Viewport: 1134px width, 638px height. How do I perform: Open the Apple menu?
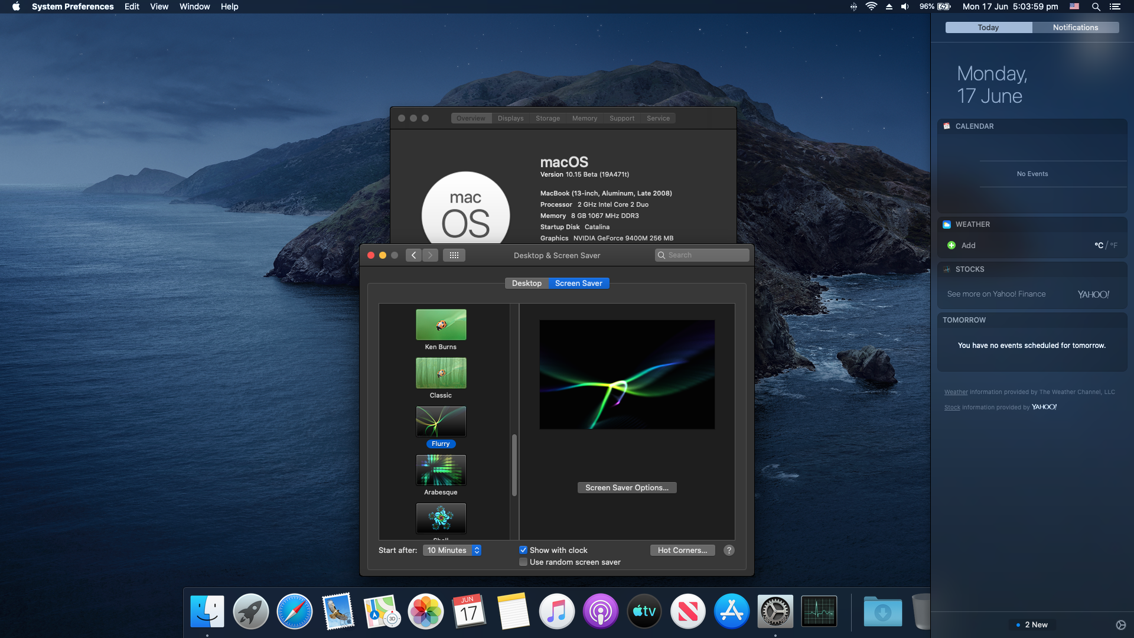click(16, 6)
